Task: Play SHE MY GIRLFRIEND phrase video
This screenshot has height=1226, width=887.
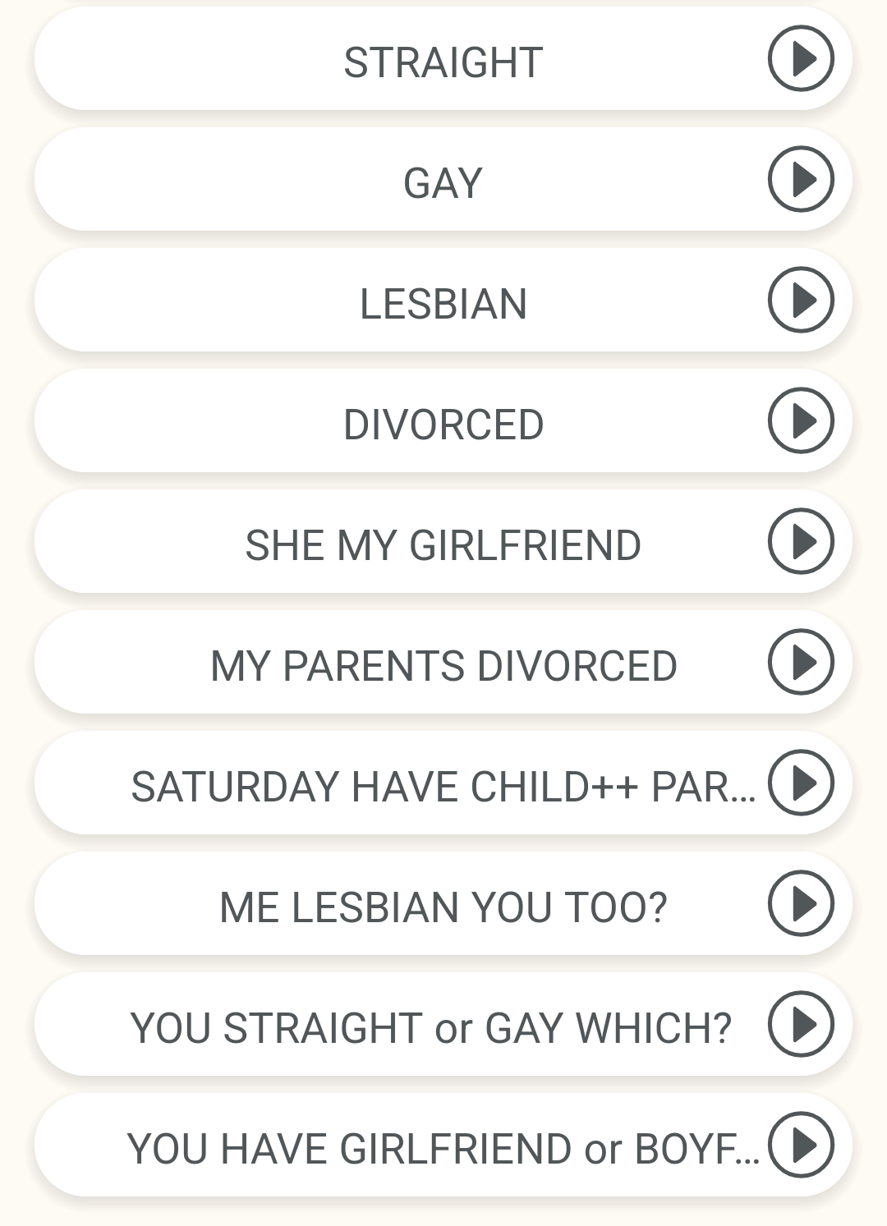Action: point(801,541)
